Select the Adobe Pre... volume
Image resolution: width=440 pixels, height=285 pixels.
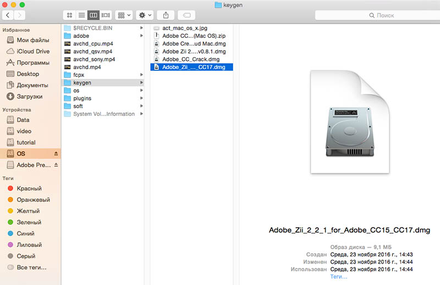click(30, 165)
